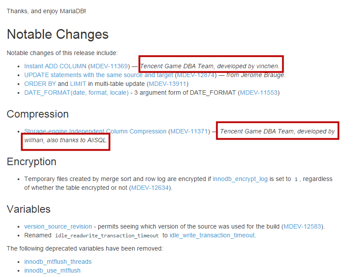
Task: Open the innodb_use_mtflush link
Action: (52, 270)
